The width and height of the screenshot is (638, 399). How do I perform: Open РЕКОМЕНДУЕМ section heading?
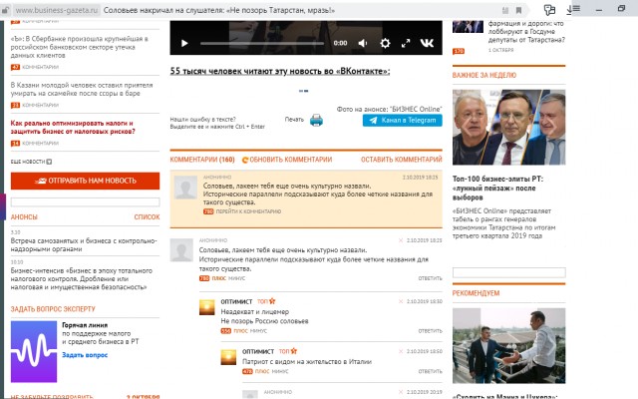[476, 293]
